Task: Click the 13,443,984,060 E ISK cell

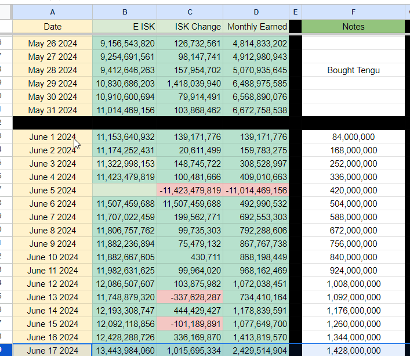Action: [124, 350]
